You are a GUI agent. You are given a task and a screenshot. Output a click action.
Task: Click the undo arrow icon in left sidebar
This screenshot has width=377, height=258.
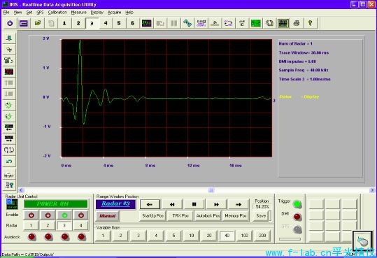(9, 161)
